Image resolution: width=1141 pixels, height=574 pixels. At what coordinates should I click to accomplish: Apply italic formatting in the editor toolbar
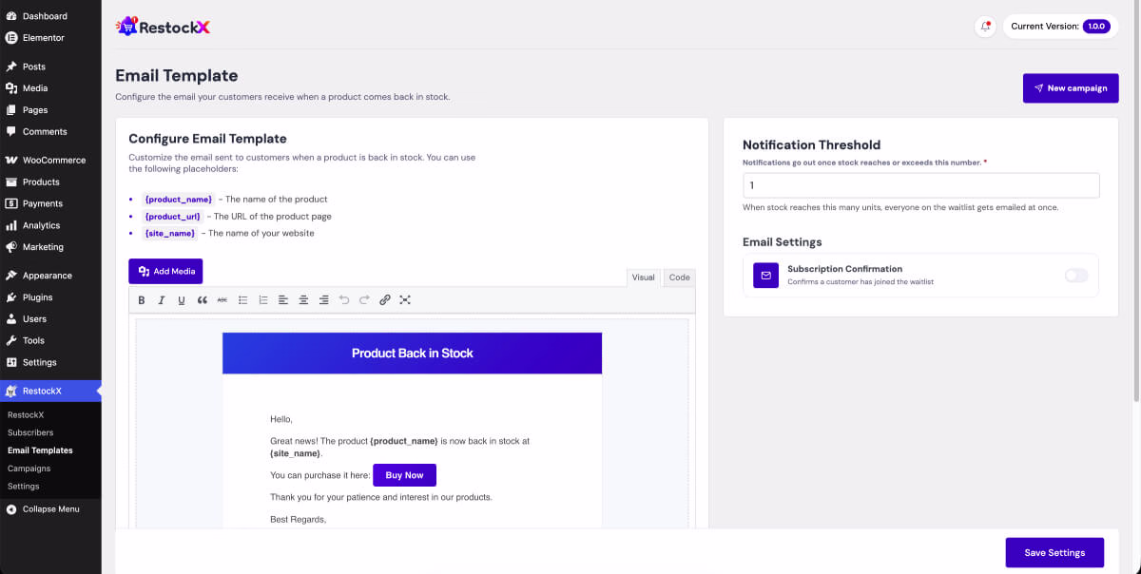[162, 300]
